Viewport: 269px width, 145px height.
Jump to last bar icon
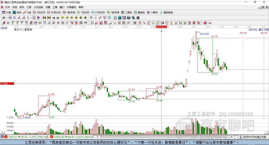(49, 18)
